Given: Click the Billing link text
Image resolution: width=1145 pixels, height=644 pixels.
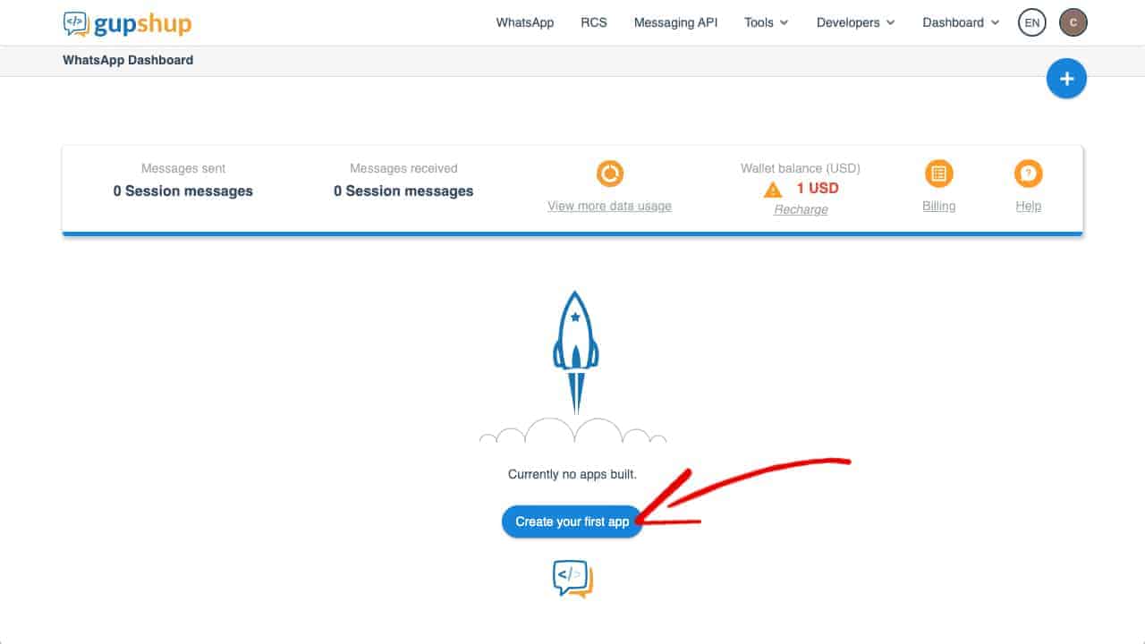Looking at the screenshot, I should click(939, 206).
